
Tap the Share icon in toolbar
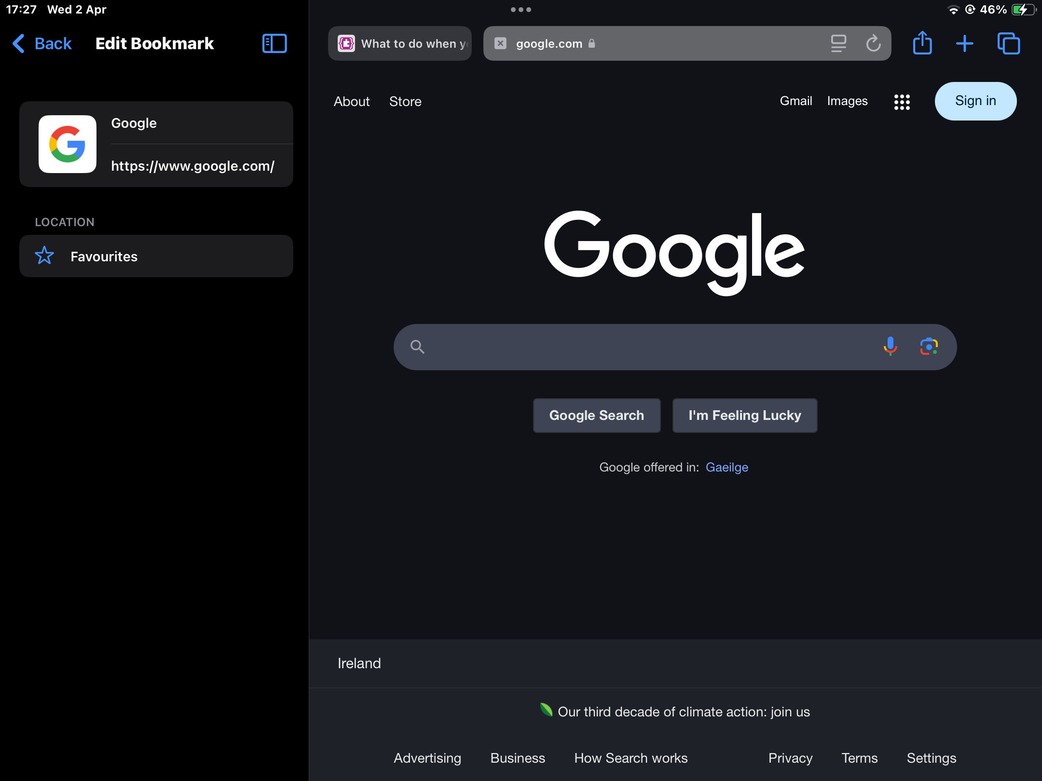click(922, 43)
